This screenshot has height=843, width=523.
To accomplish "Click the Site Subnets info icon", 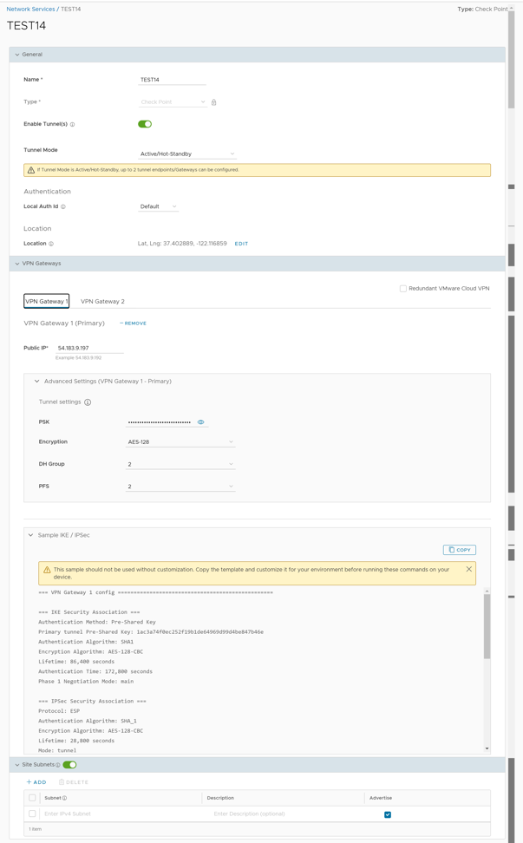I will click(x=58, y=765).
